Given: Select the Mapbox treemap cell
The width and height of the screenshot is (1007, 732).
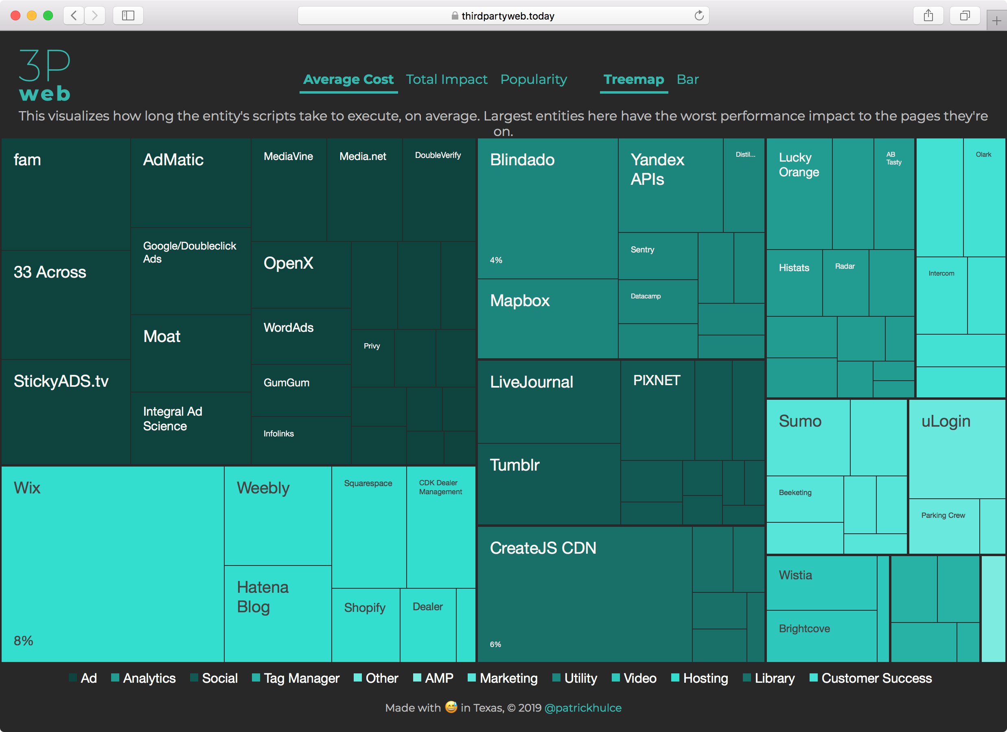Looking at the screenshot, I should pos(547,318).
